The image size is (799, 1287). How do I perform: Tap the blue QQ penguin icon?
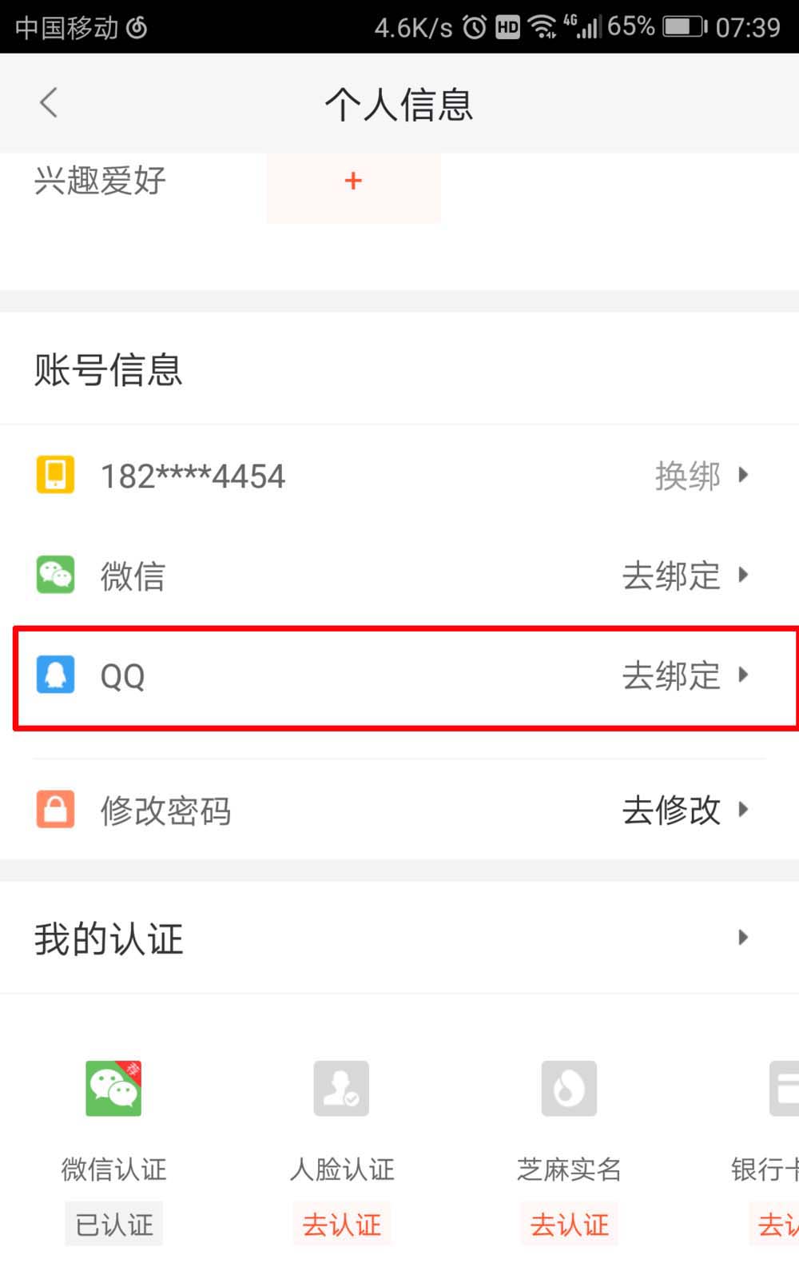pyautogui.click(x=55, y=675)
